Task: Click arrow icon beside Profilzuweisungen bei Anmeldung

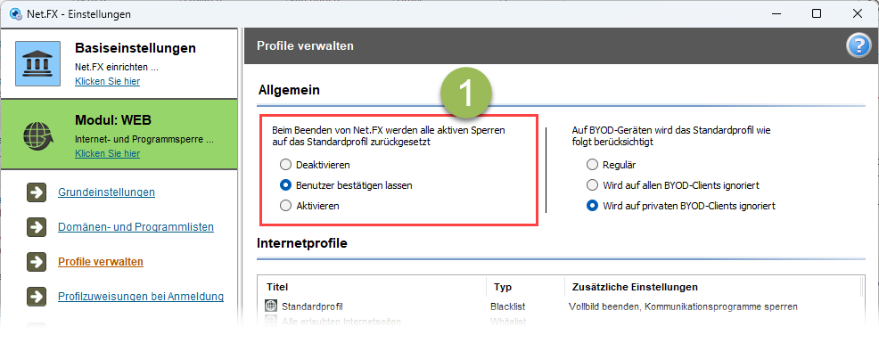Action: coord(37,297)
